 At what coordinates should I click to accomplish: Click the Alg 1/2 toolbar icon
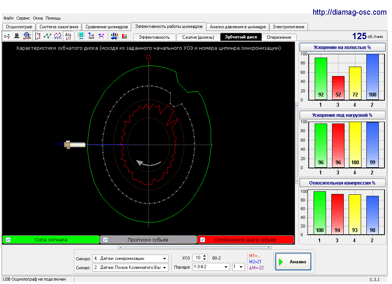(x=68, y=36)
